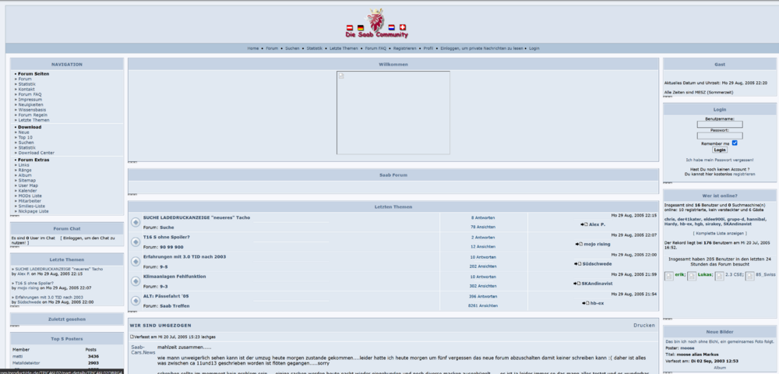
Task: Click the last-post arrow icon before mojo rising
Action: (x=579, y=244)
